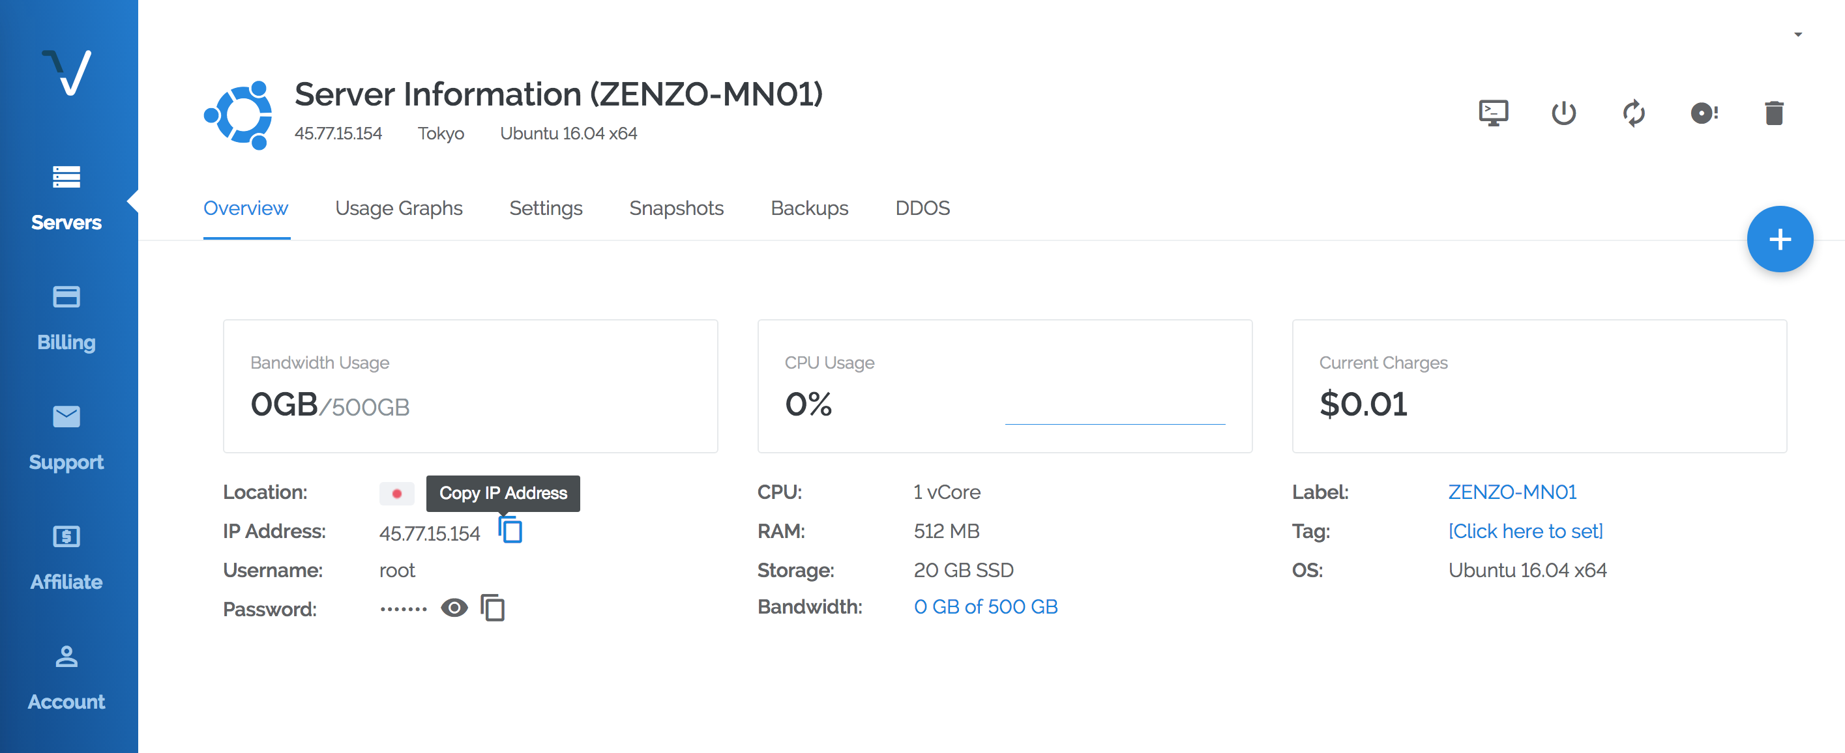Edit the ZENZO-MN01 label link
The image size is (1845, 753).
[1512, 492]
